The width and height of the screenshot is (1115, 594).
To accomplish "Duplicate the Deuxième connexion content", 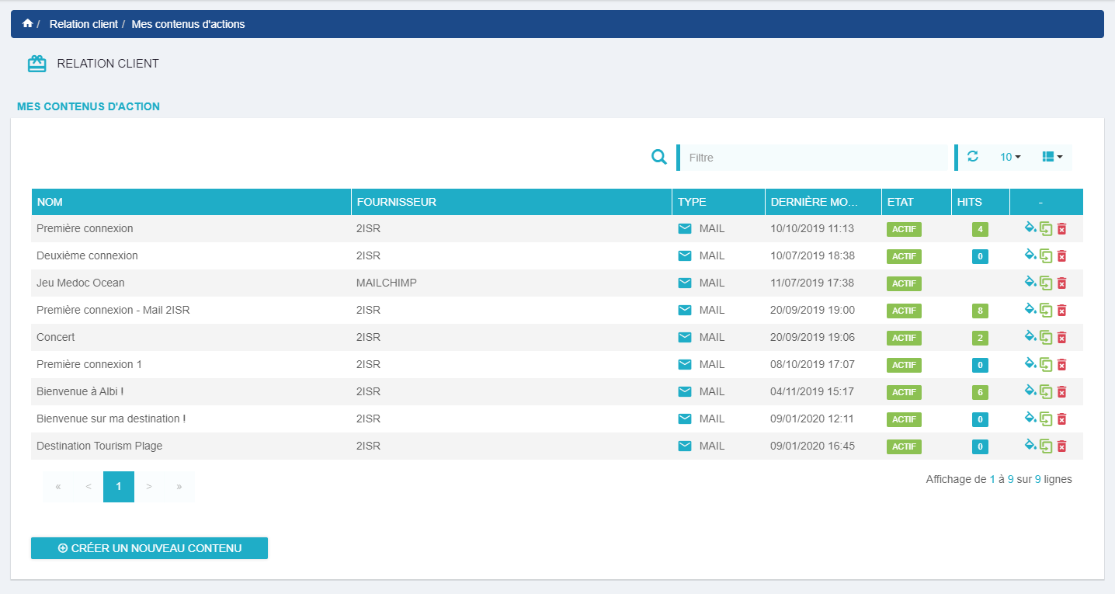I will (1046, 255).
